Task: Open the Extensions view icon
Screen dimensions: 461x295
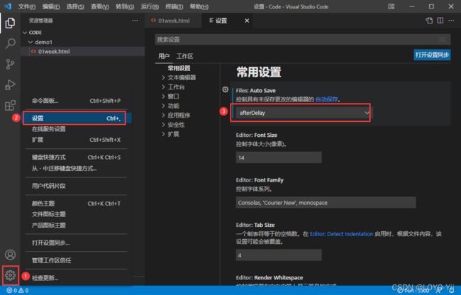Action: [x=10, y=105]
